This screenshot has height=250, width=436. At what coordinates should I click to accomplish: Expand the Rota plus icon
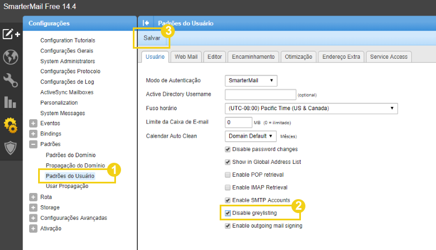(33, 197)
